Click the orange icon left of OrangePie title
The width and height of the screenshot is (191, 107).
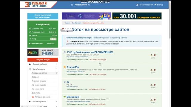tap(64, 67)
